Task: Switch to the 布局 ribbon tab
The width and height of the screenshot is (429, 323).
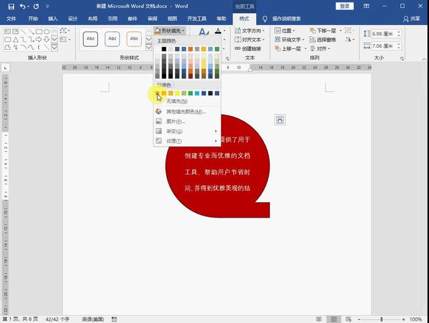Action: click(93, 19)
